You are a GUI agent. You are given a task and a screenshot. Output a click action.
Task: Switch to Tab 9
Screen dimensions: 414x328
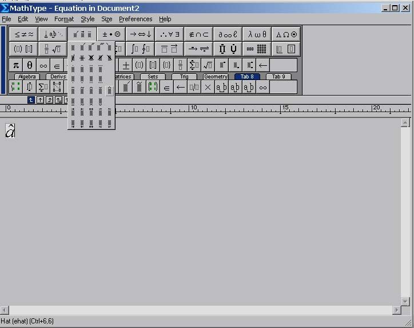(x=278, y=77)
